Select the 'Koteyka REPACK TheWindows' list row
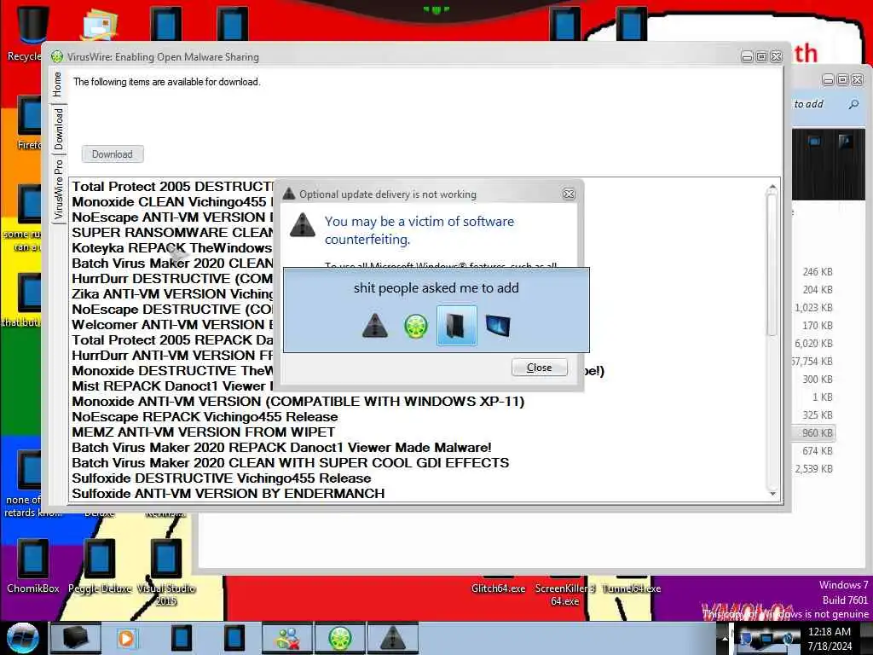Screen dimensions: 873x655 pos(172,248)
